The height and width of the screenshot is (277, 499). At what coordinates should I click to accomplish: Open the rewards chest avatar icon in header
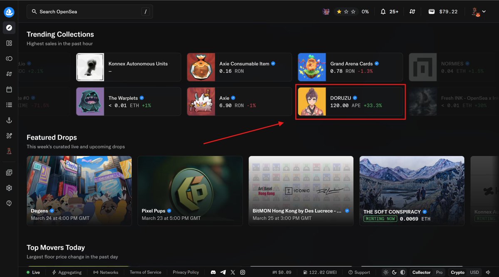point(326,12)
